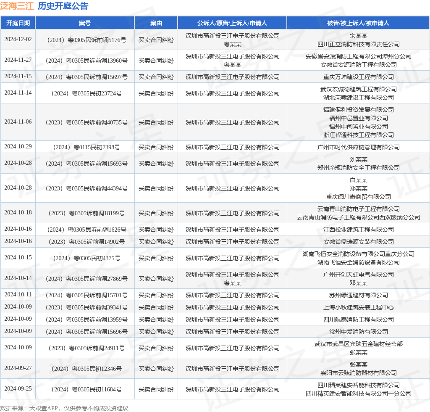Select date 2024-10-15 cell
Image resolution: width=430 pixels, height=412 pixels.
[x=18, y=257]
